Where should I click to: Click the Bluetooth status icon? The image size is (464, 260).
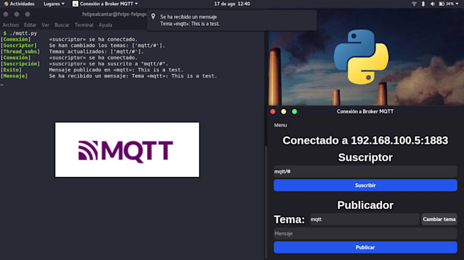pyautogui.click(x=423, y=4)
